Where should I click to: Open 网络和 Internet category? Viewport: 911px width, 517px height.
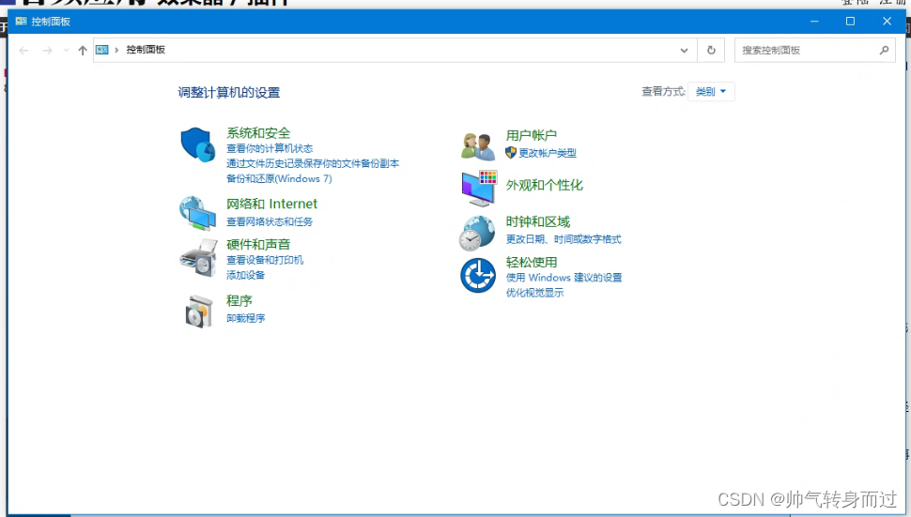click(272, 204)
